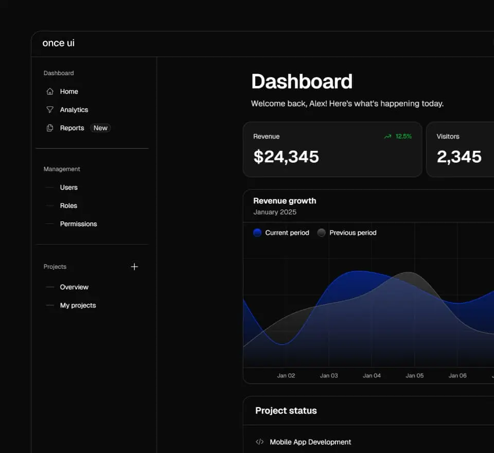
Task: Open the Projects Overview item
Action: point(74,287)
